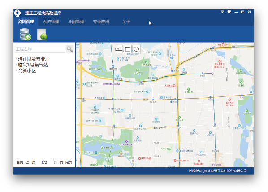This screenshot has width=268, height=192.
Task: Open the 专业应用 tab
Action: click(x=101, y=22)
